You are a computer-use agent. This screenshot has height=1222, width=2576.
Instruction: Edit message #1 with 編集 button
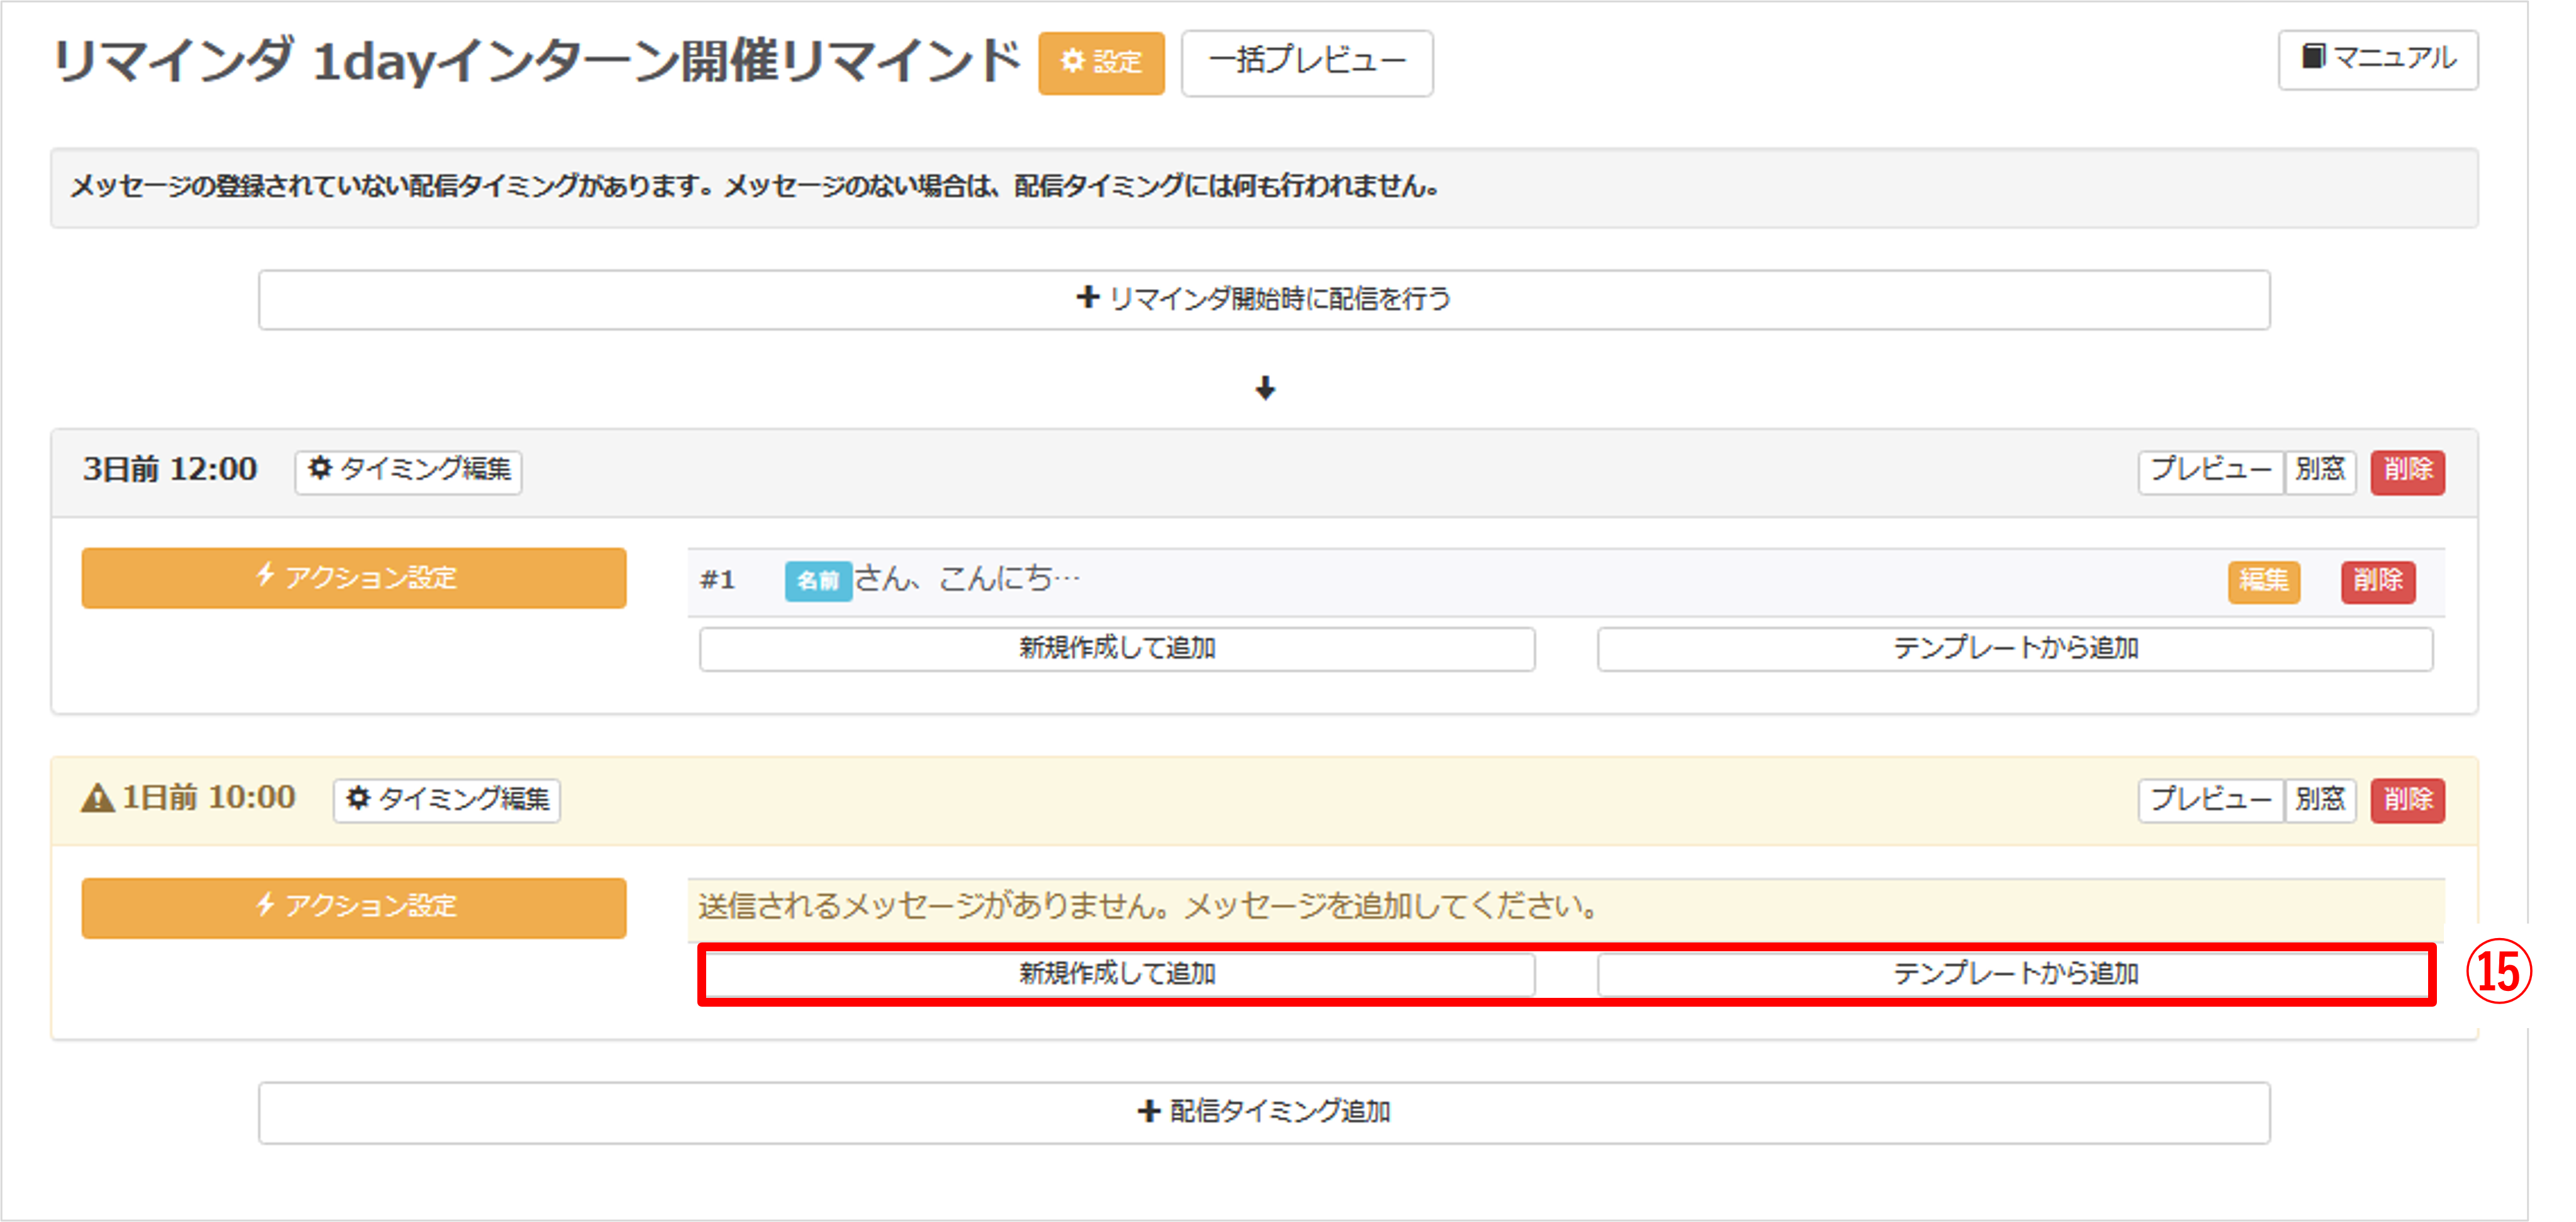click(x=2264, y=581)
